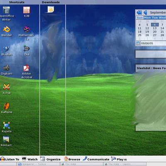Go back one year with double-arrow icon
Viewport: 166px width, 166px height.
tap(139, 12)
